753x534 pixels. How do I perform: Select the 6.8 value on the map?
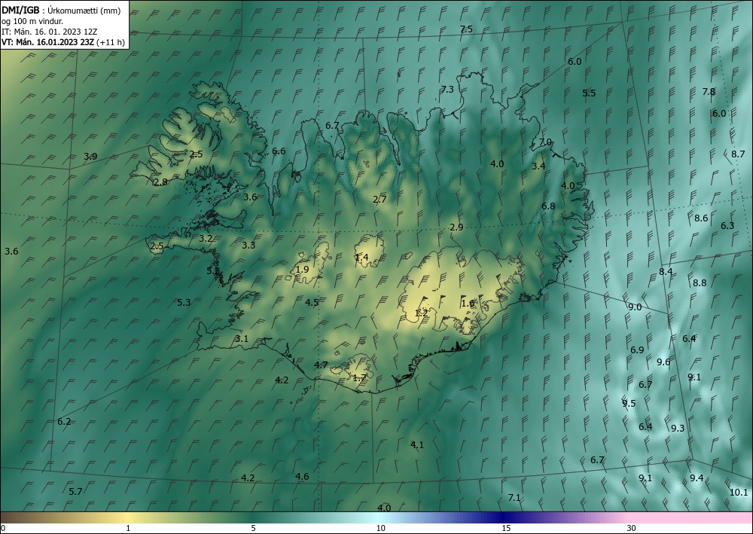pos(548,206)
